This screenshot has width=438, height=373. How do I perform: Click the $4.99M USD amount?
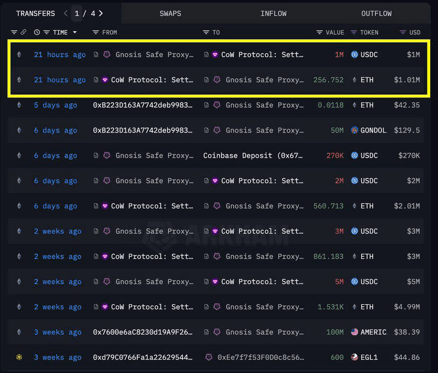click(x=407, y=307)
